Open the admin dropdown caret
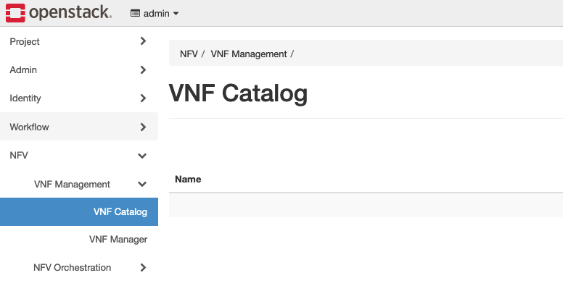 click(x=176, y=14)
